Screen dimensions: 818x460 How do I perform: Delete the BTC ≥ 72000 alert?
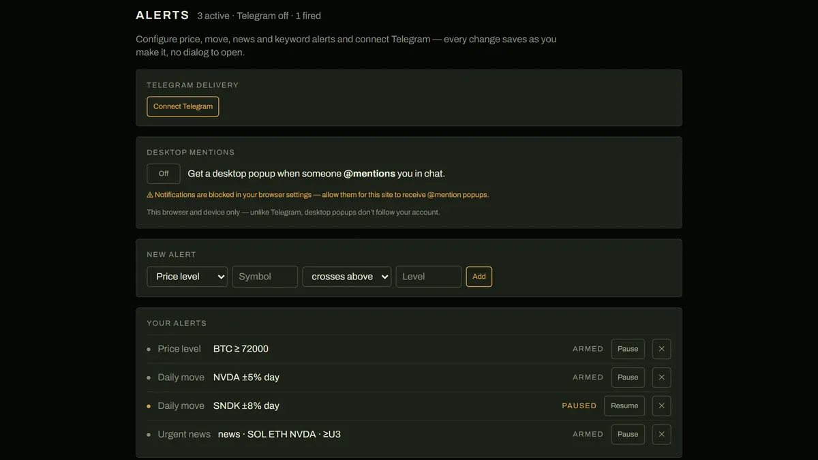661,349
